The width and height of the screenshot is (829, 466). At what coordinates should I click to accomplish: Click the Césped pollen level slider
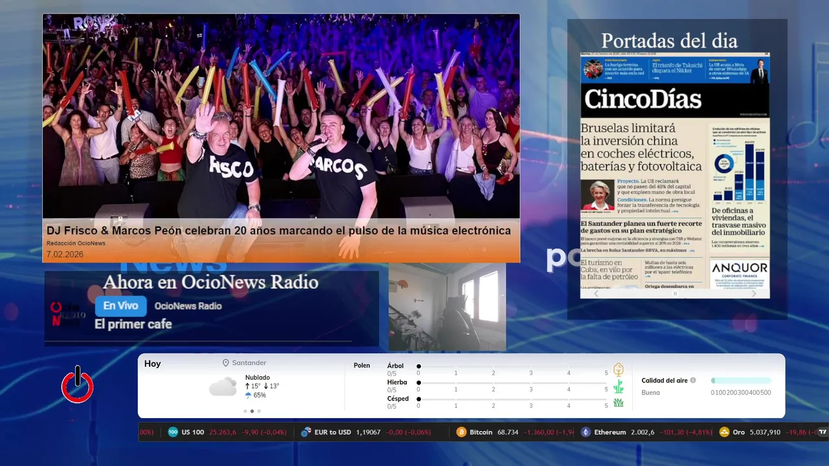click(512, 399)
